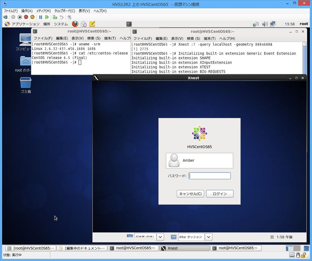Screen dimensions: 312x261
Task: Click the 'Linux 2.6.32-431.el6.i686 i686' output line
Action: [64, 48]
